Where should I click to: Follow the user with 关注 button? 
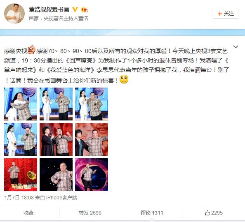(x=226, y=14)
